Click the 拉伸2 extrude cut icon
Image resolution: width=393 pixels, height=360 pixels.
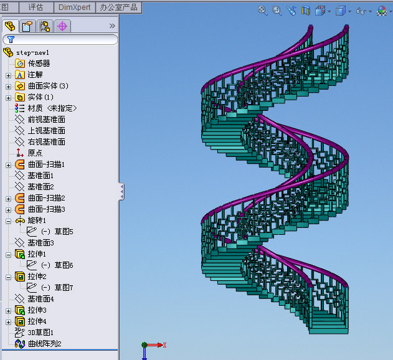[20, 277]
